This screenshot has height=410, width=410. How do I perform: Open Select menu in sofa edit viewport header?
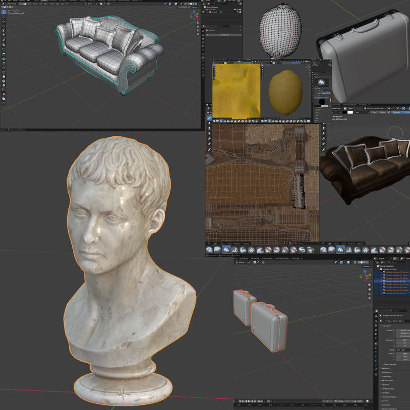35,4
